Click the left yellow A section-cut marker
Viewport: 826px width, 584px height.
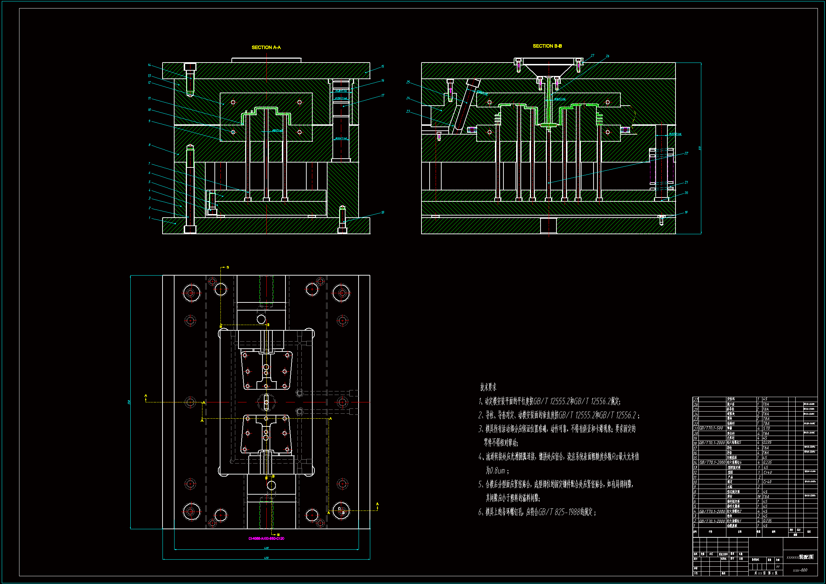pyautogui.click(x=146, y=396)
